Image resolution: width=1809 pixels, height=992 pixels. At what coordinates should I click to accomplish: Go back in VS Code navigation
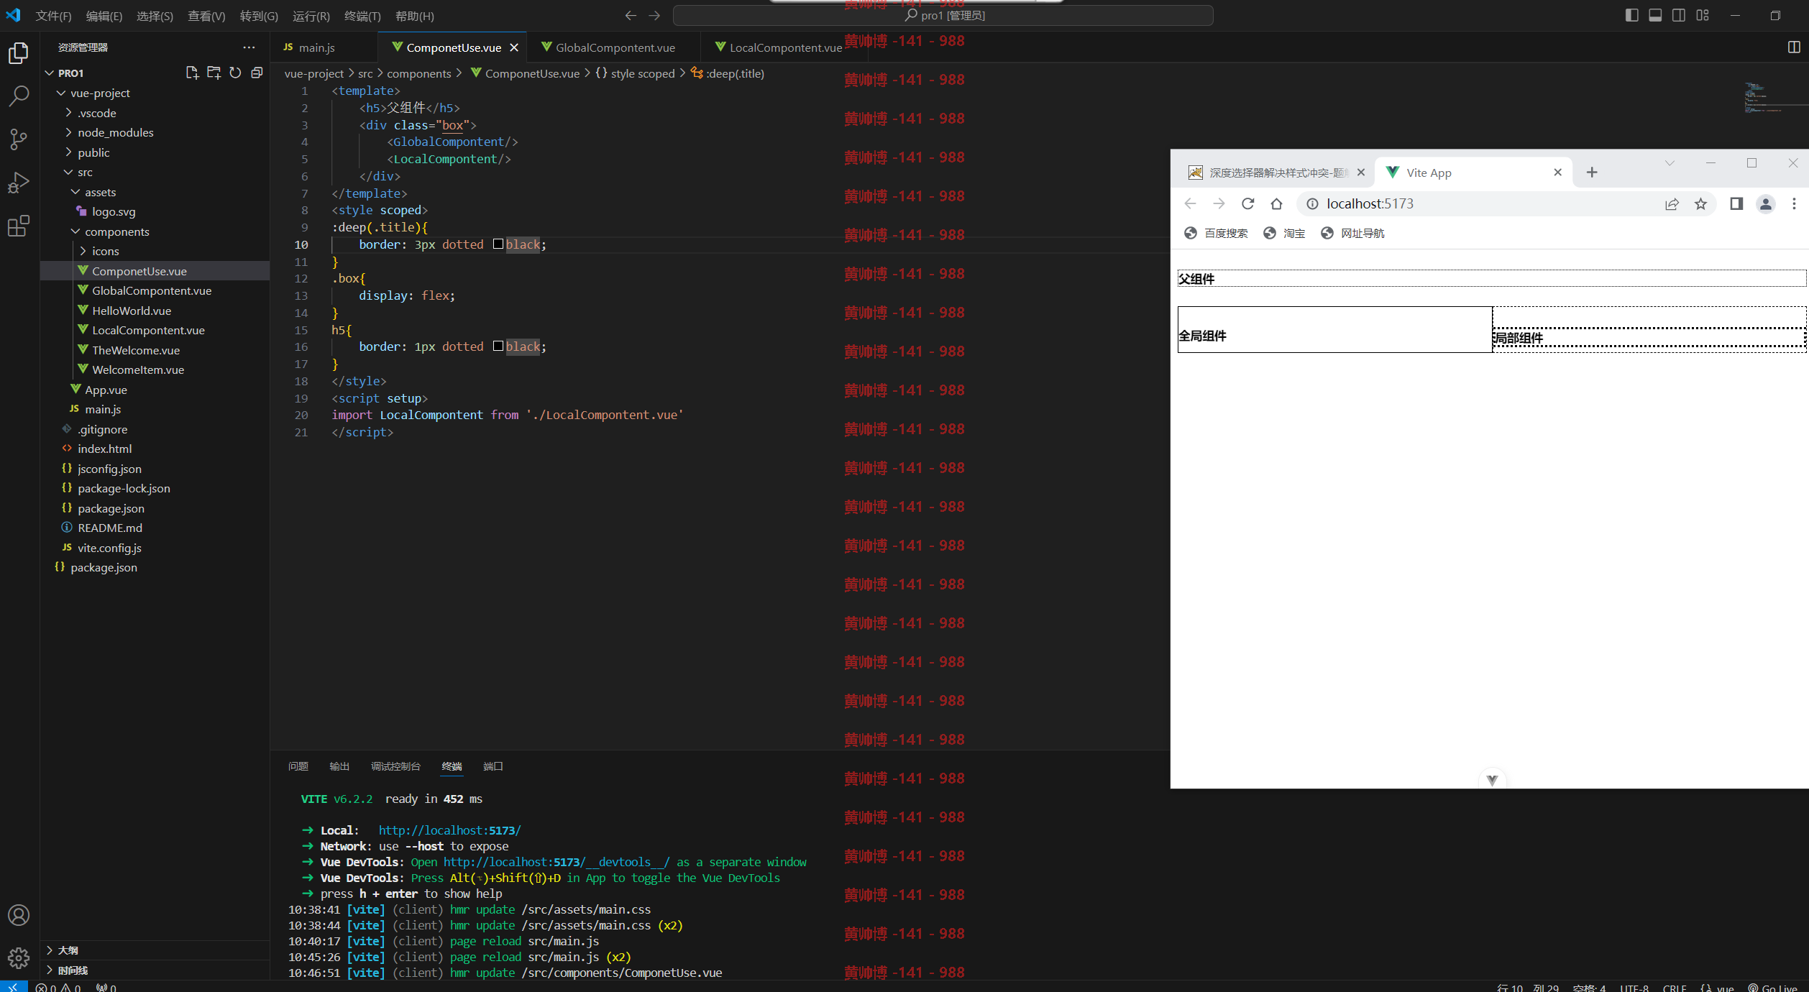point(631,15)
